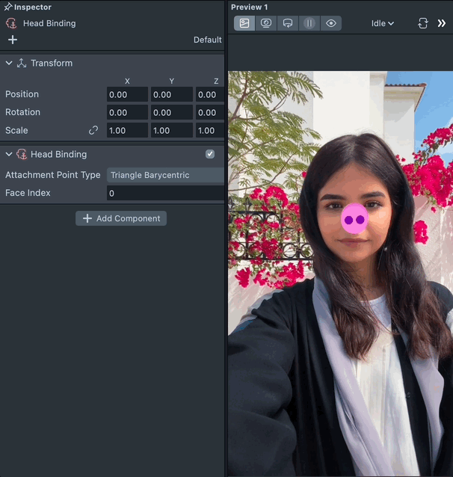Click the image preview source icon
Screen dimensions: 453x477
click(x=244, y=23)
